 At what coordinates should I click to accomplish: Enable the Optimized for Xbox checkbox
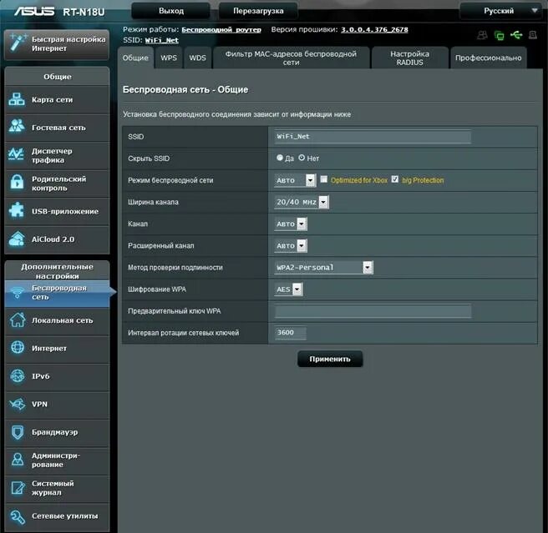[324, 179]
